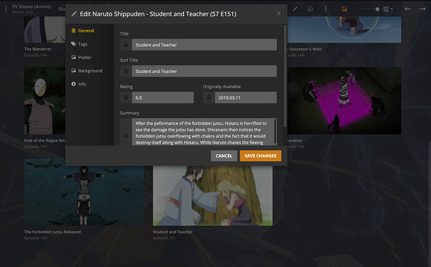The height and width of the screenshot is (267, 431).
Task: Click the Episode 144 label
Action: pyautogui.click(x=36, y=55)
